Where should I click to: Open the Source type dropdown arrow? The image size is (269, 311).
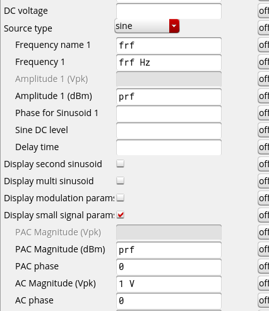pyautogui.click(x=174, y=26)
